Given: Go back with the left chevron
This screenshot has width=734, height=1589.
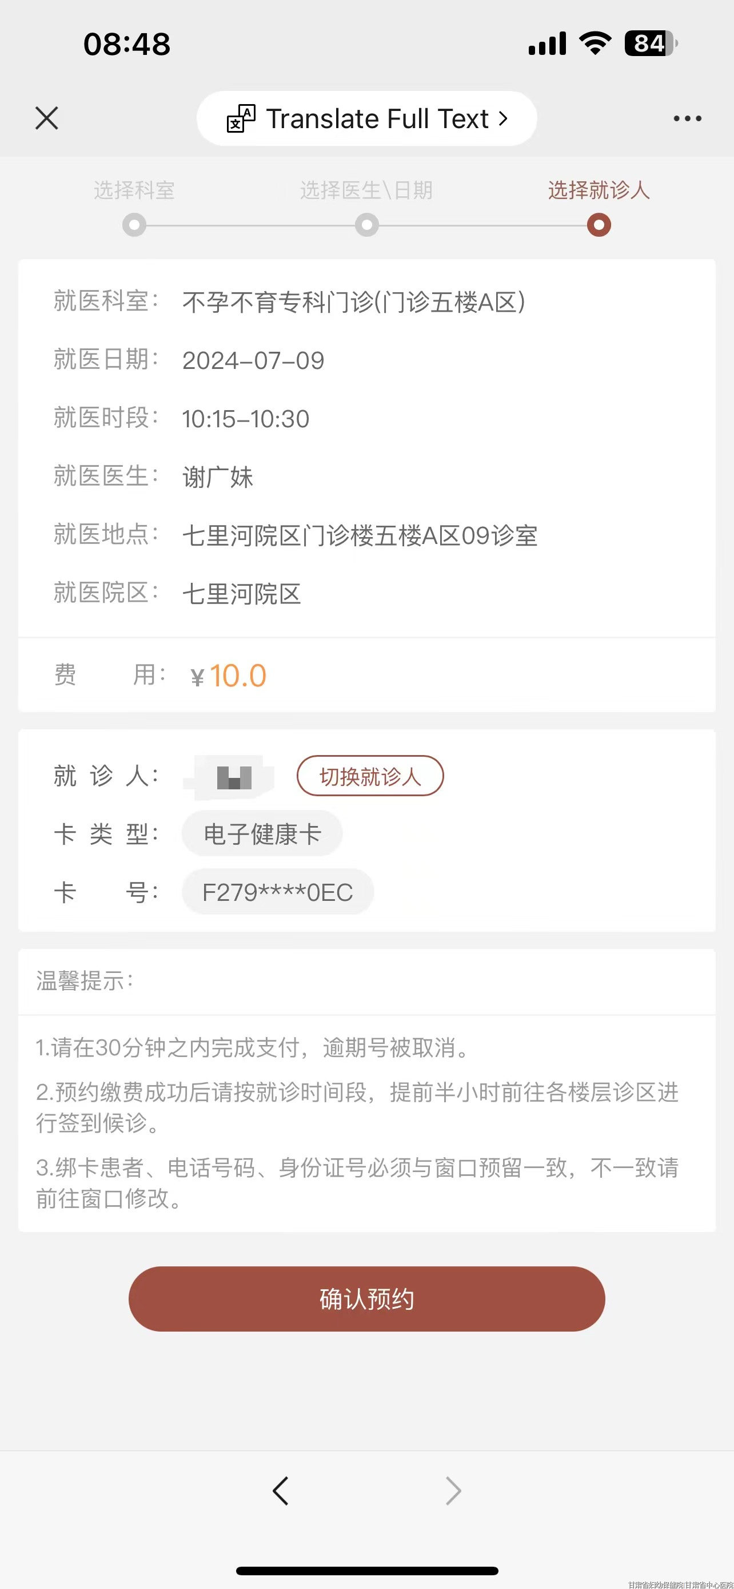Looking at the screenshot, I should (281, 1491).
